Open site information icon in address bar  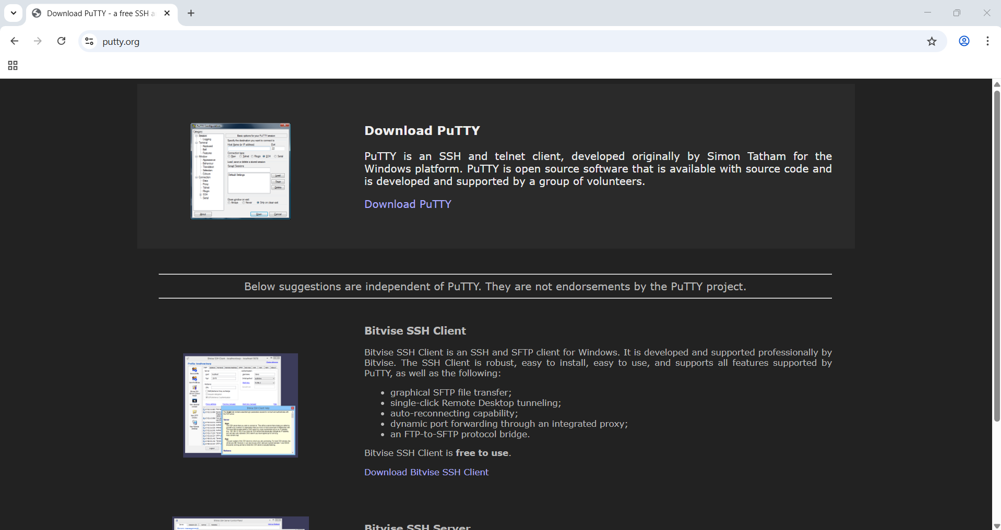point(89,41)
